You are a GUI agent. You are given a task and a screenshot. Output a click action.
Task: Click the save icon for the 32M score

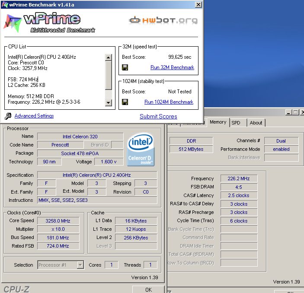click(x=125, y=67)
